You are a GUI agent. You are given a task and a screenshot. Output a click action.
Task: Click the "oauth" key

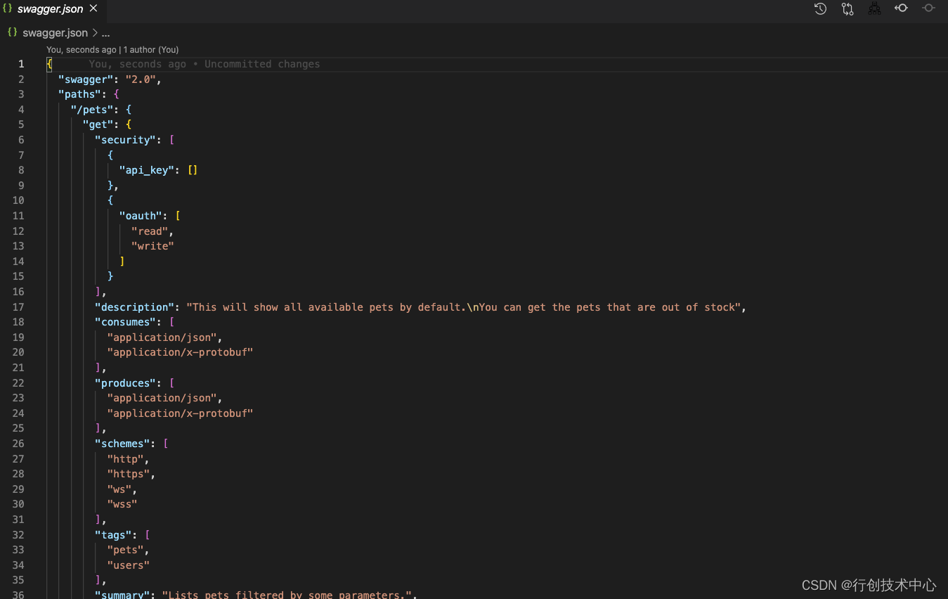(141, 216)
